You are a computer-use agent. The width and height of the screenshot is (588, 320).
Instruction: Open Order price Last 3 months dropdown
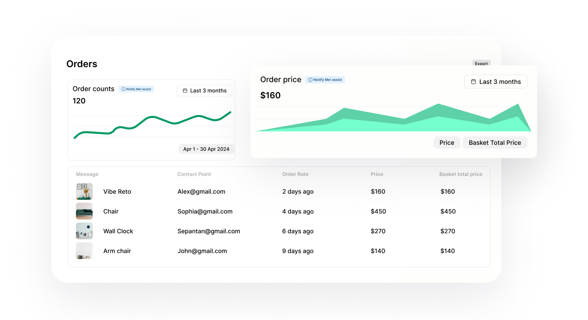coord(496,82)
